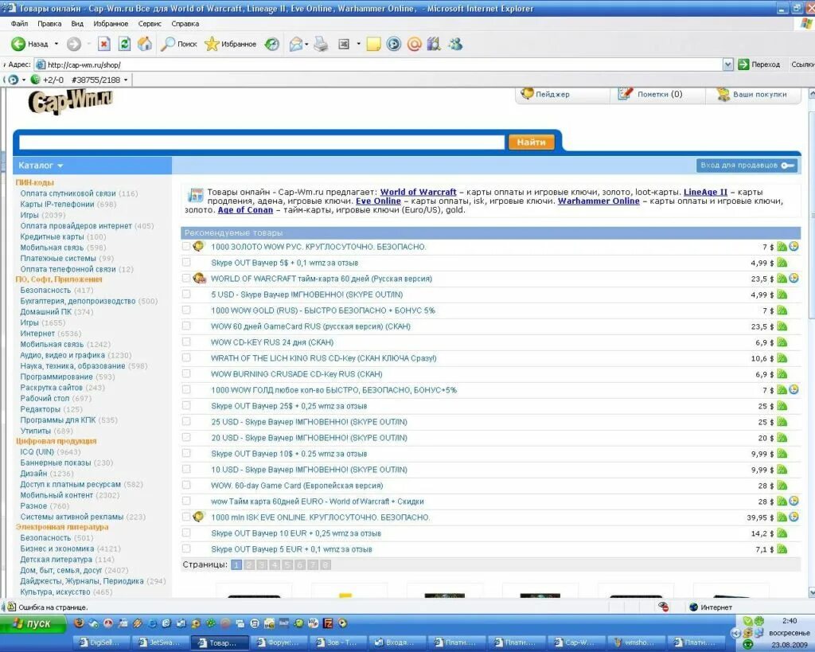
Task: Open the Избранное menu
Action: click(111, 23)
